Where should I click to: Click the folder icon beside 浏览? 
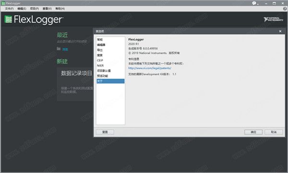(59, 49)
